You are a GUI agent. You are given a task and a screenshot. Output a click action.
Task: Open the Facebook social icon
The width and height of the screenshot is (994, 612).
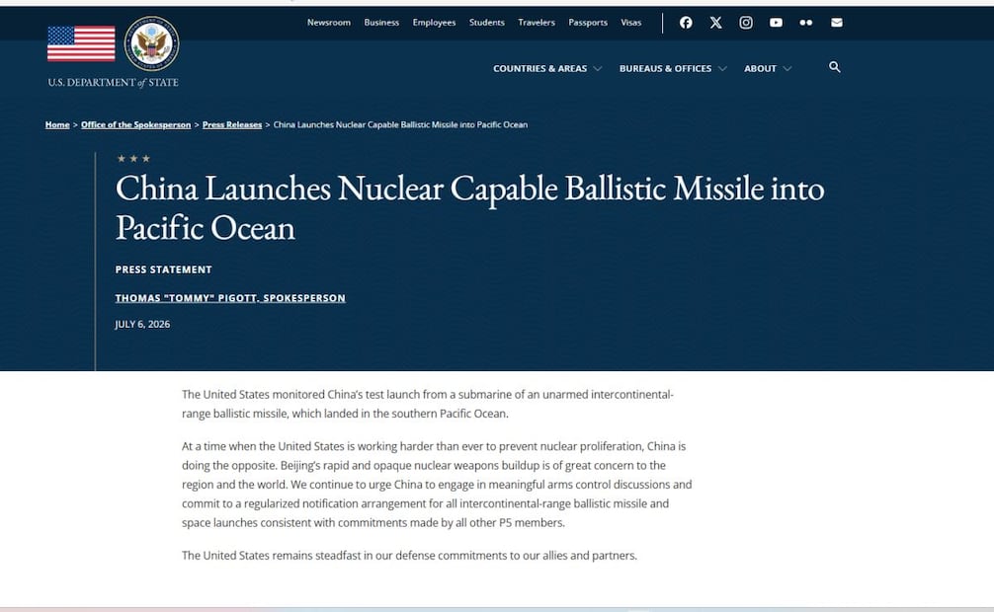click(x=686, y=23)
